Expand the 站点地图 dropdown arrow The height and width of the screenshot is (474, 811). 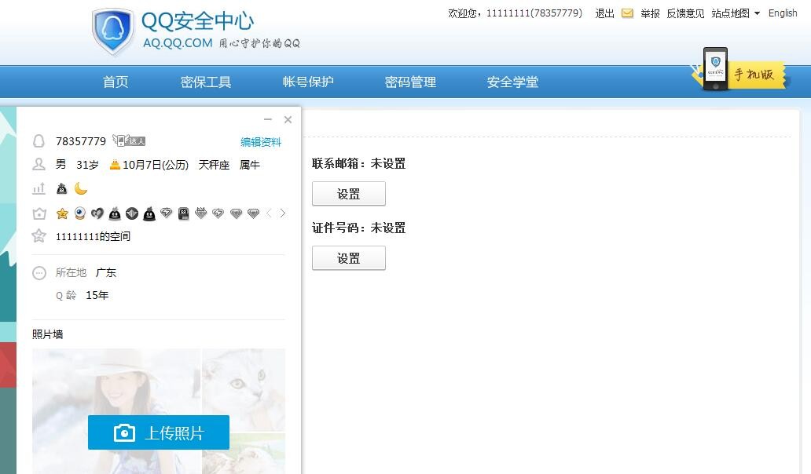click(758, 13)
